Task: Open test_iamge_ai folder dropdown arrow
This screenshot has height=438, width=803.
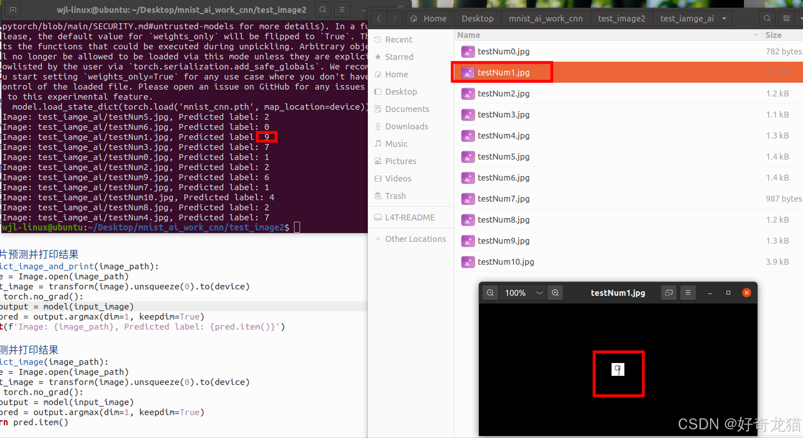Action: click(x=724, y=19)
